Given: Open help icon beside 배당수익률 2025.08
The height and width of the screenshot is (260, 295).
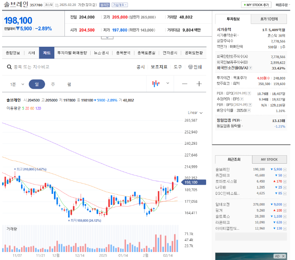Looking at the screenshot, I should click(x=249, y=111).
